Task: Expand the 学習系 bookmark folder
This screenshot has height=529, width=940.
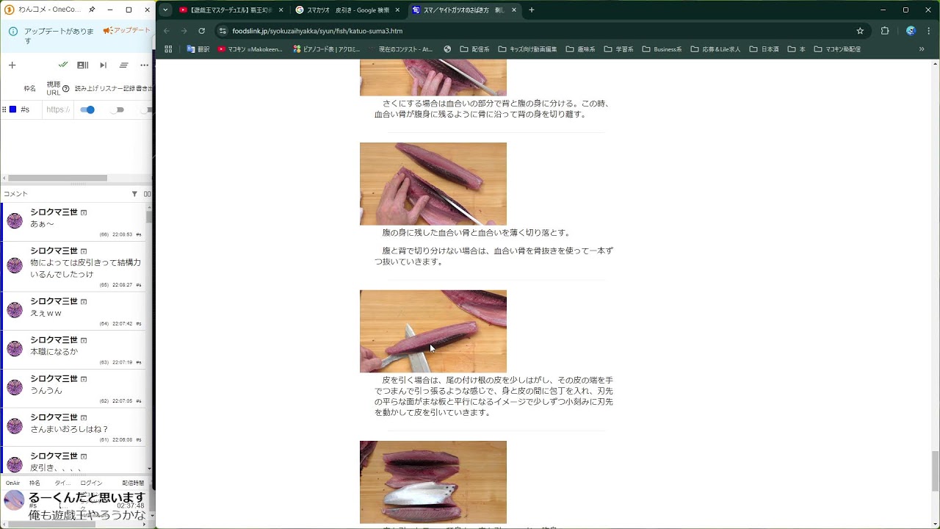Action: click(x=618, y=49)
